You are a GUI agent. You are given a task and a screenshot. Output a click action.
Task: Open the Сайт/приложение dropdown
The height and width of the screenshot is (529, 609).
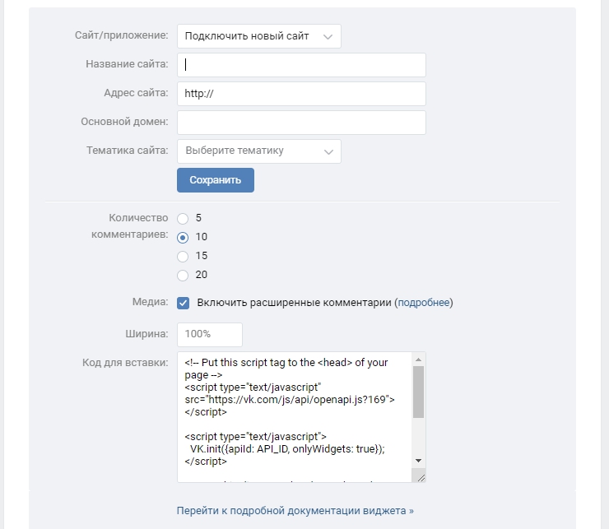(258, 36)
